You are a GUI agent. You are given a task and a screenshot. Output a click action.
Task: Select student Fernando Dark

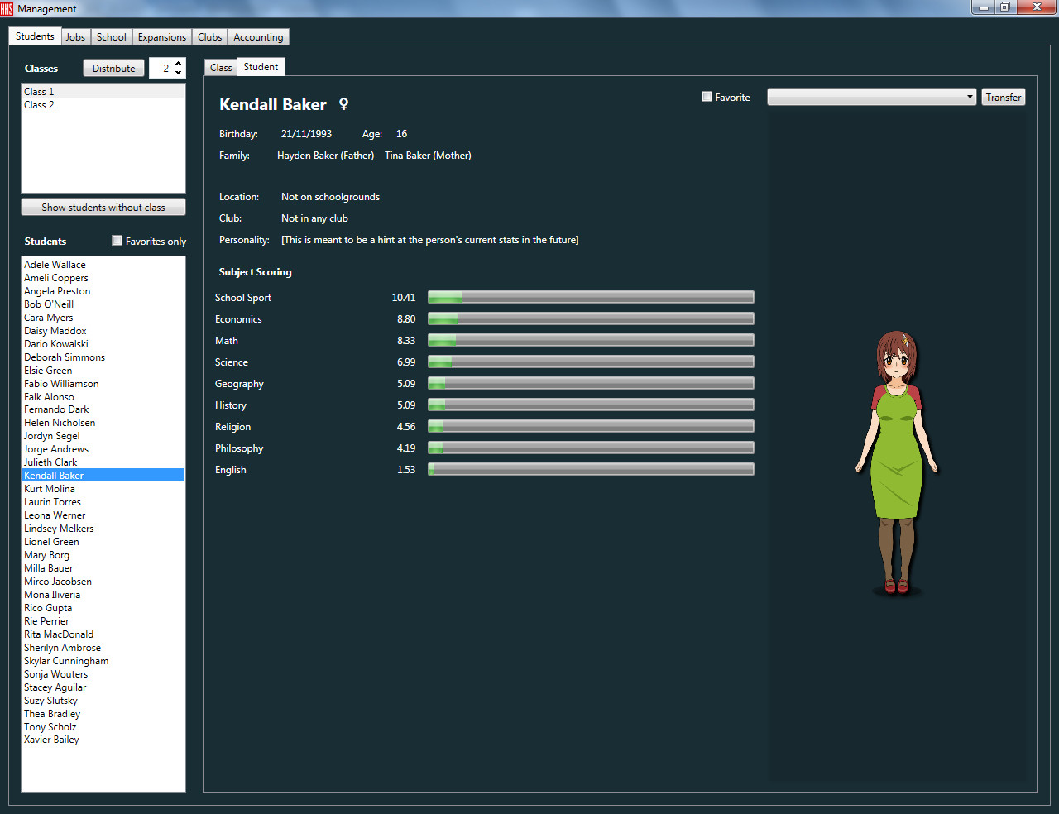point(103,409)
